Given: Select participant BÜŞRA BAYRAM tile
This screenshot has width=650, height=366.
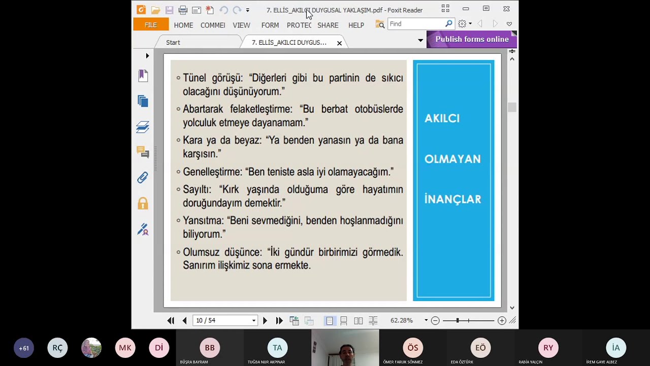Looking at the screenshot, I should click(210, 348).
